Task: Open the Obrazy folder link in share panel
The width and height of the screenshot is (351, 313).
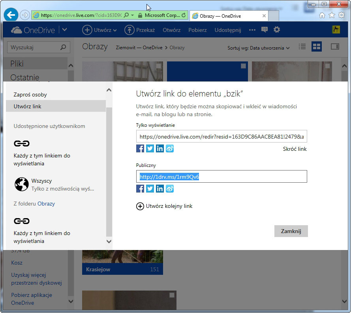Action: pos(46,204)
